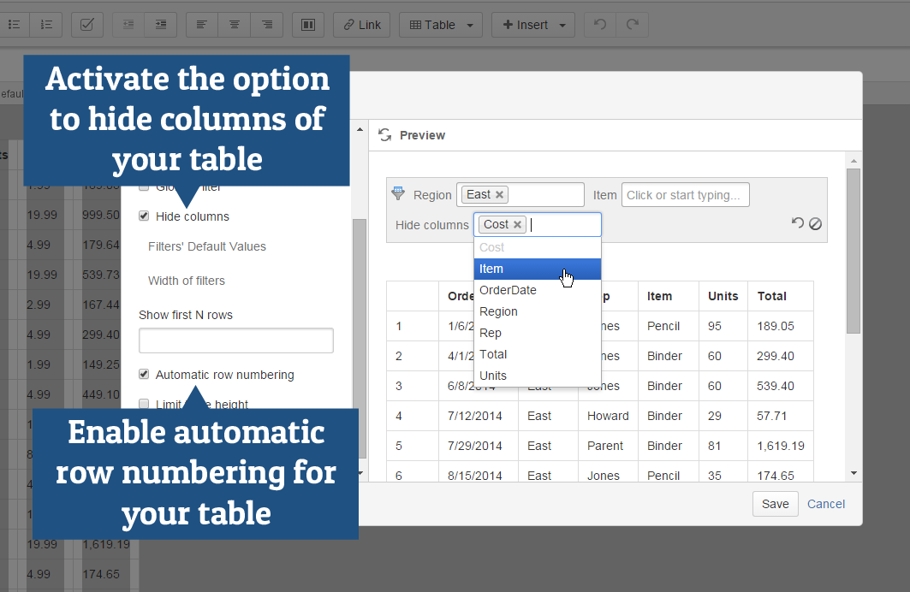Insert a numbered list from the toolbar
Viewport: 910px width, 592px height.
tap(46, 25)
